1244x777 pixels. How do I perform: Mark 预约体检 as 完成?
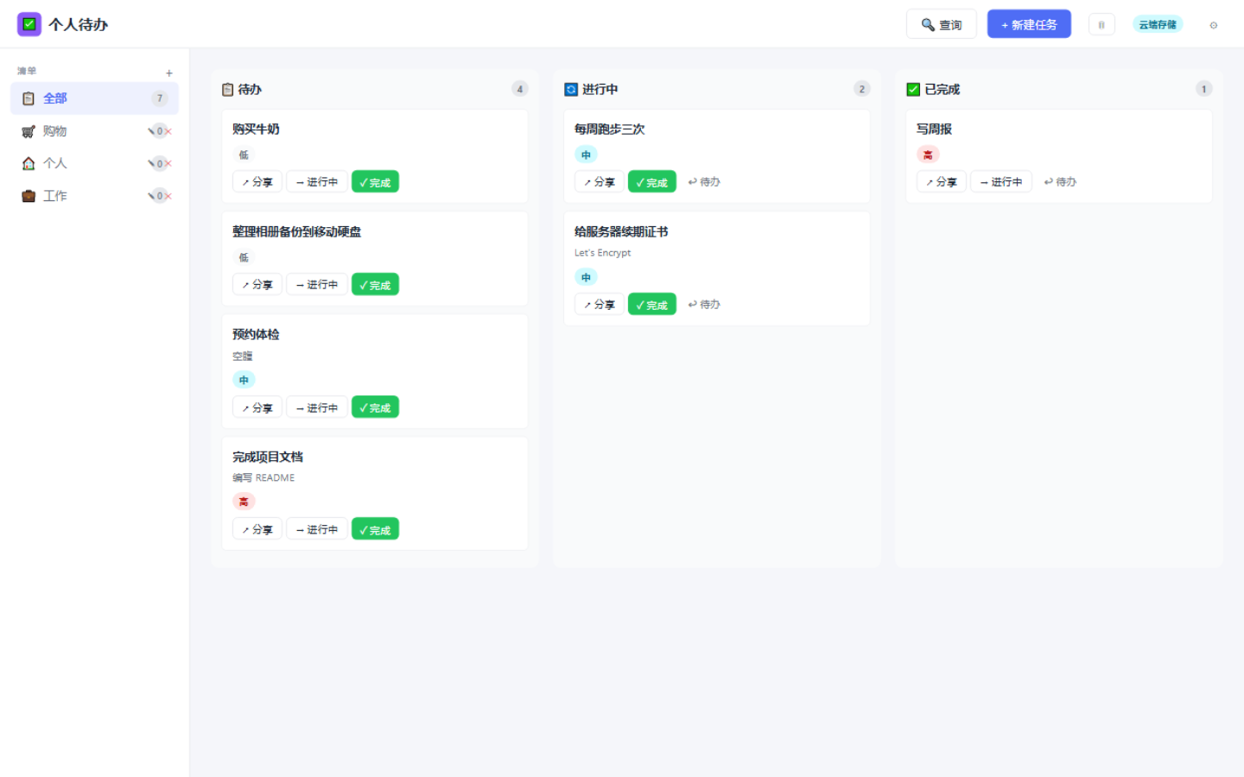375,407
